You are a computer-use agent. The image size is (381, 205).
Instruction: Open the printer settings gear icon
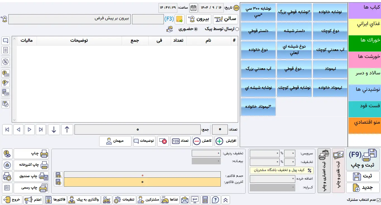(7, 176)
